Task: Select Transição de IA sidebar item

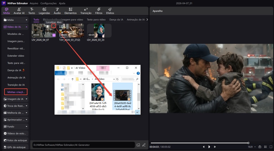Action: click(x=16, y=85)
